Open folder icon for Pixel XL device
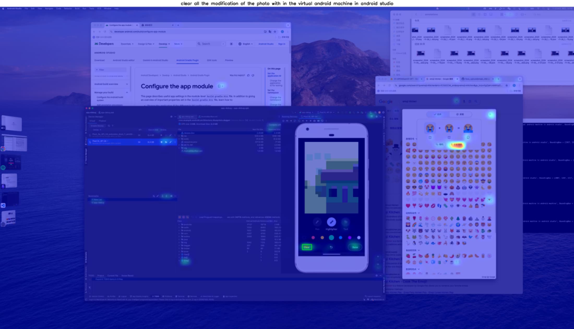 click(166, 142)
